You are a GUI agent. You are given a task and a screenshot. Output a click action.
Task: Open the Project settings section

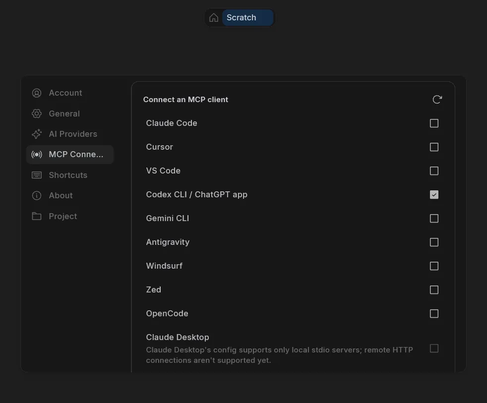coord(70,216)
